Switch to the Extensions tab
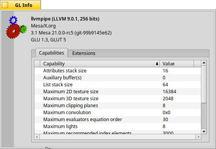The width and height of the screenshot is (216, 149). point(84,53)
